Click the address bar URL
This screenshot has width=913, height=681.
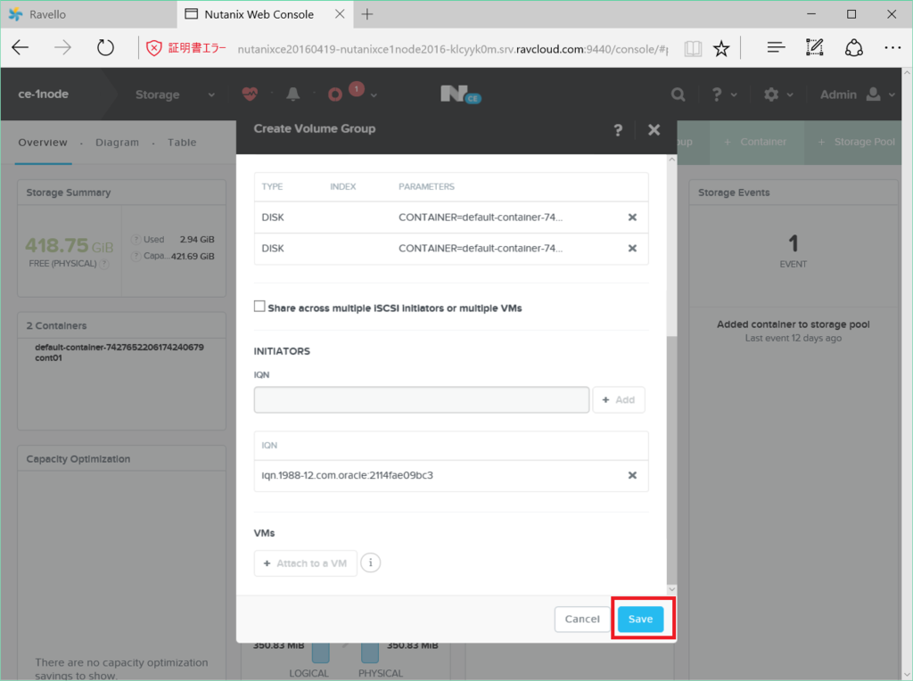coord(452,49)
